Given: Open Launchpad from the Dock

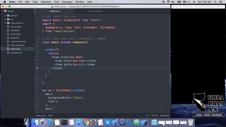Looking at the screenshot, I should (x=42, y=122).
